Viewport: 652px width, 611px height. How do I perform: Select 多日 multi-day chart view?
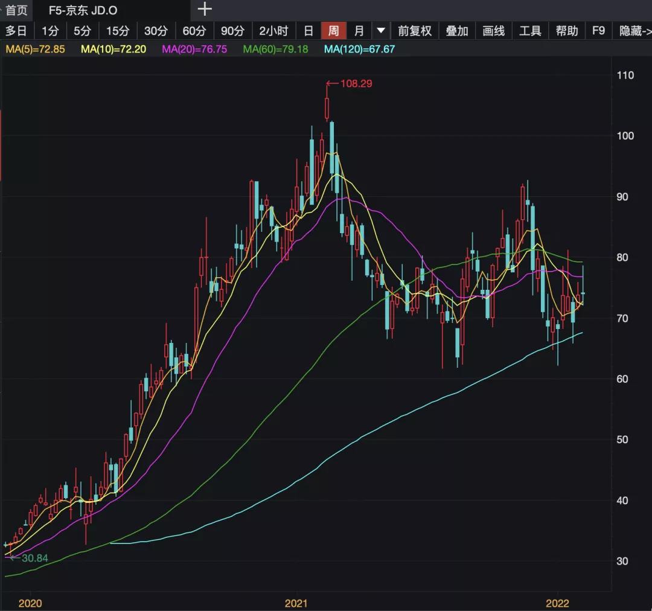coord(16,31)
